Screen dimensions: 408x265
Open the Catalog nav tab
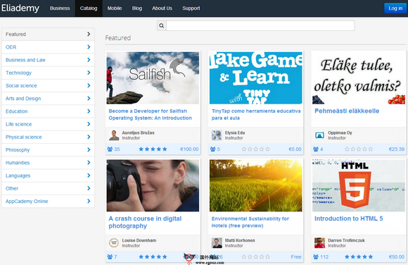[89, 8]
